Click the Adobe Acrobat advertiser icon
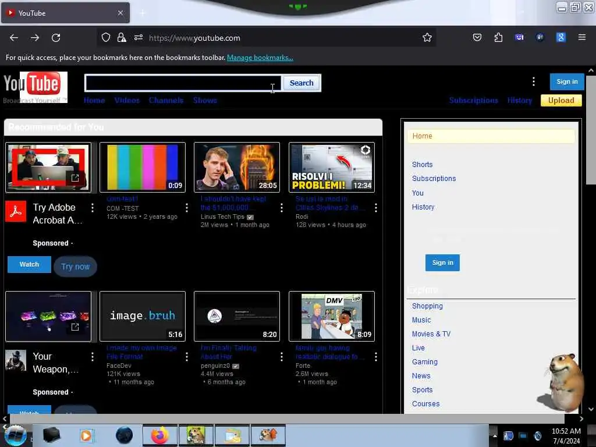 click(16, 211)
